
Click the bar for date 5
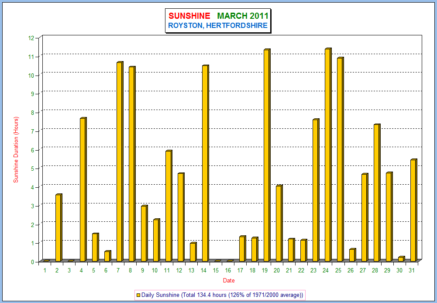[x=95, y=247]
